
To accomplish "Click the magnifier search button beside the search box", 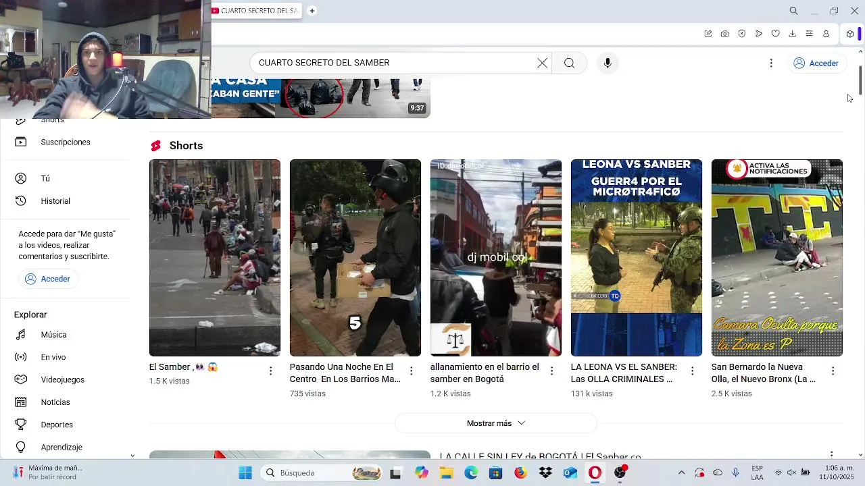I will [x=569, y=63].
